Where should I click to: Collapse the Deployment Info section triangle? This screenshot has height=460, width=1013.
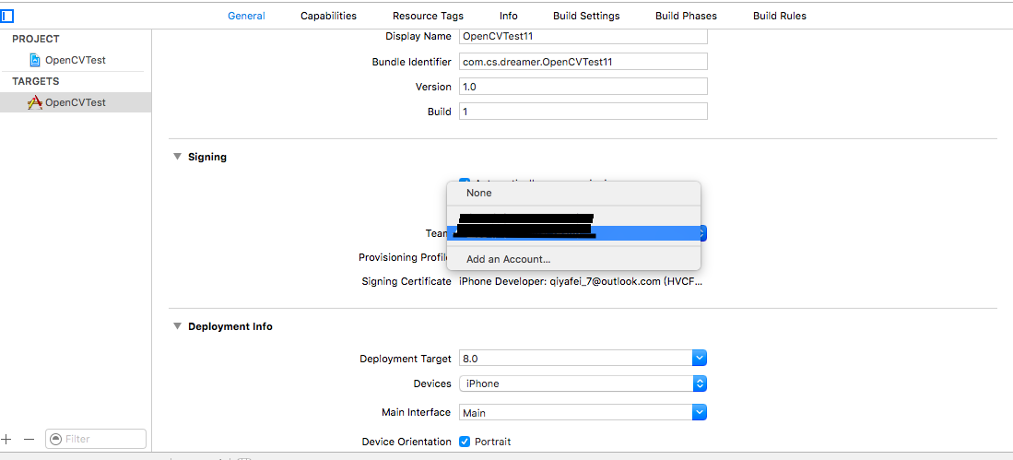(177, 326)
